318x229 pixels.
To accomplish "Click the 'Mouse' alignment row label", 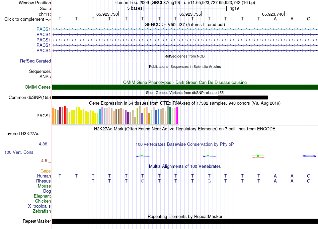I will click(44, 186).
